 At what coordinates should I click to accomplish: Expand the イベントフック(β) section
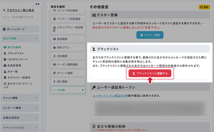point(20,127)
